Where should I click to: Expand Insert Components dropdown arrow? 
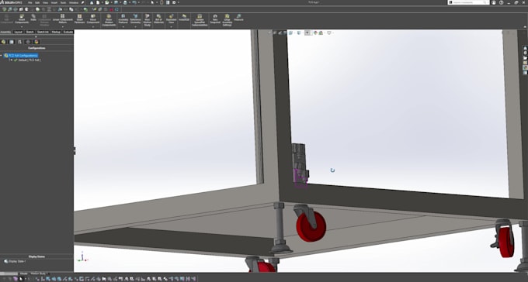(22, 26)
